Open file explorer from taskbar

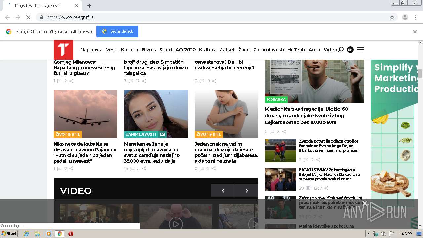click(x=37, y=234)
